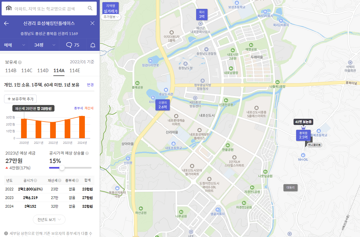Click the 27만원 expected tax amount
The height and width of the screenshot is (237, 360).
pos(14,161)
